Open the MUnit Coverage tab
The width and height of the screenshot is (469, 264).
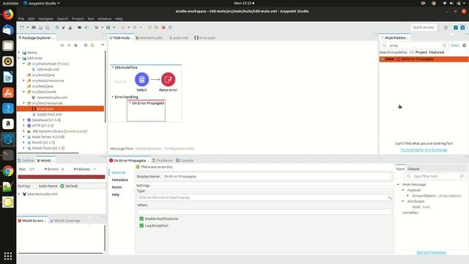(x=65, y=221)
